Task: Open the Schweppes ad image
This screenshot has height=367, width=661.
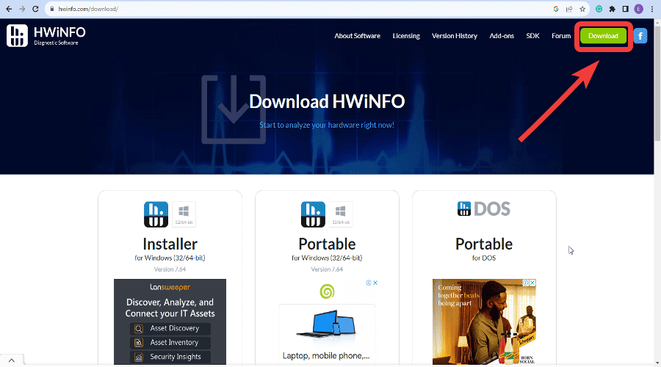Action: (484, 322)
